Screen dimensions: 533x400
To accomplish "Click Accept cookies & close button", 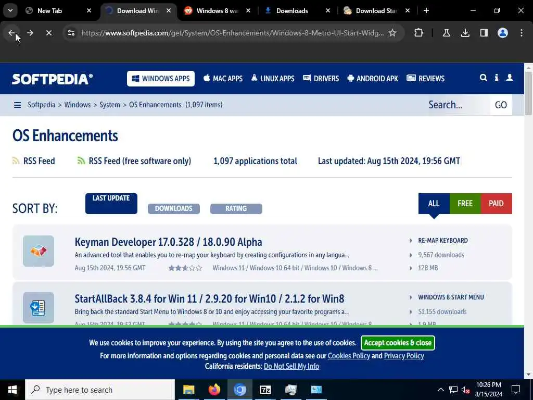I will 398,343.
